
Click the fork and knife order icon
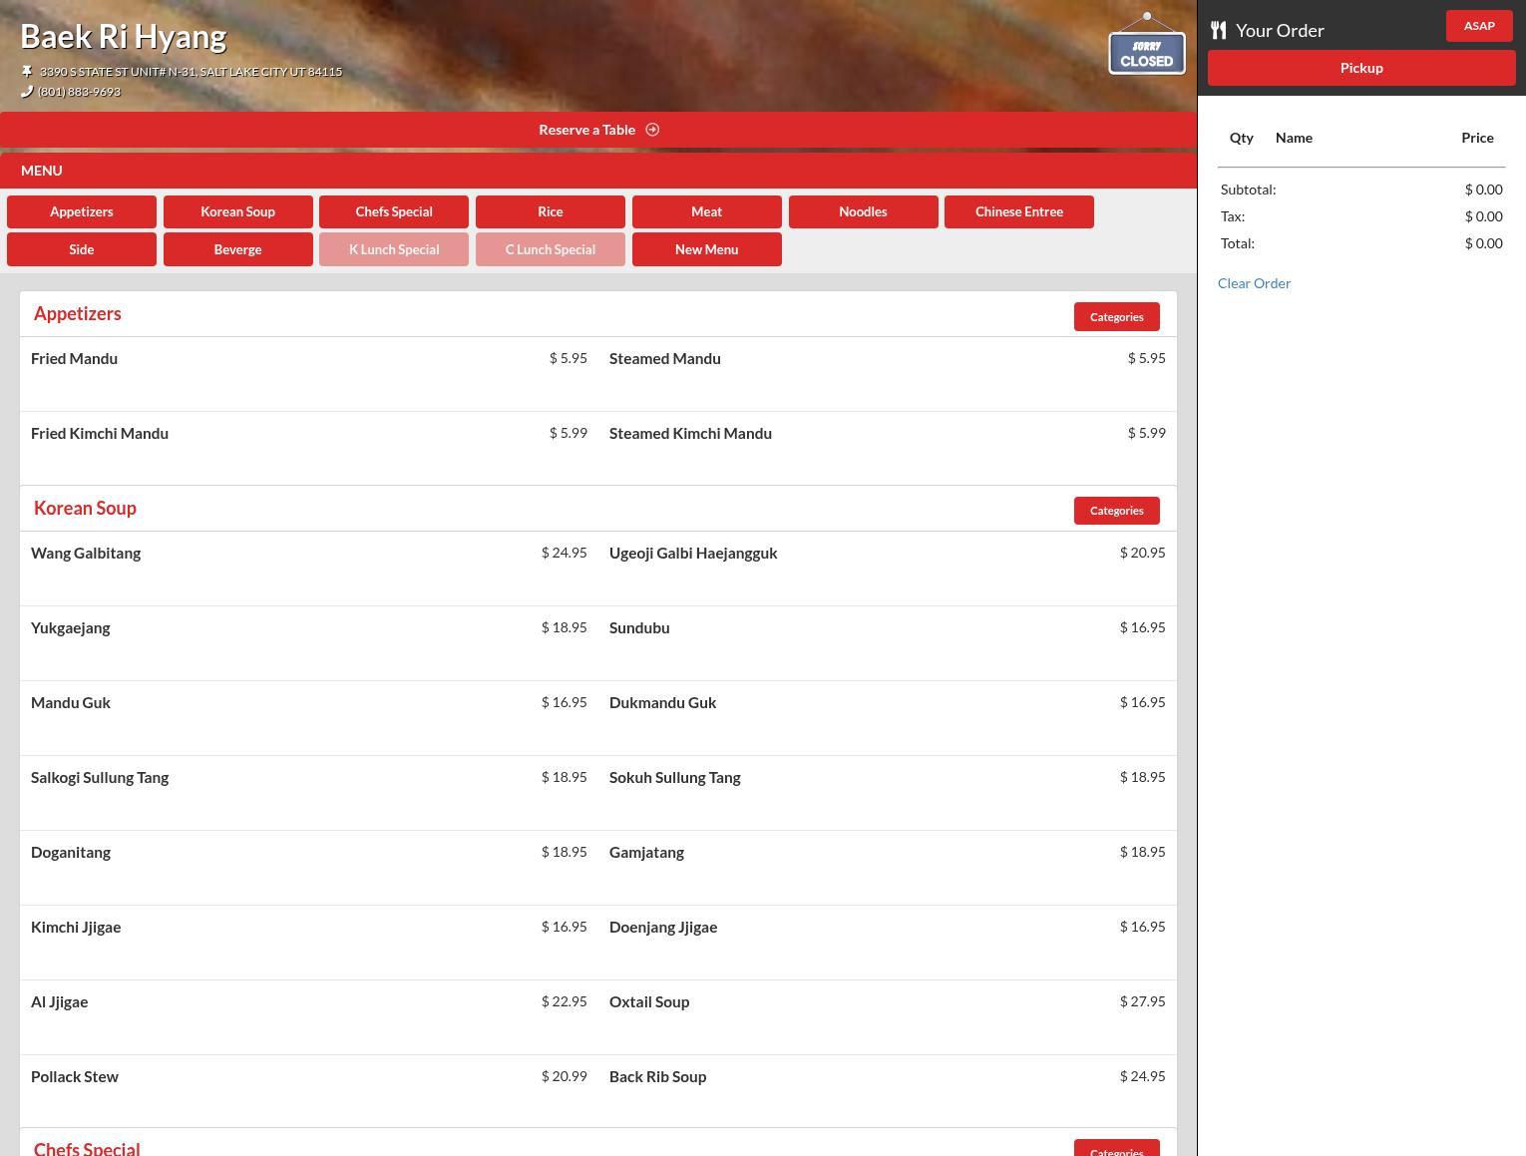click(1218, 30)
